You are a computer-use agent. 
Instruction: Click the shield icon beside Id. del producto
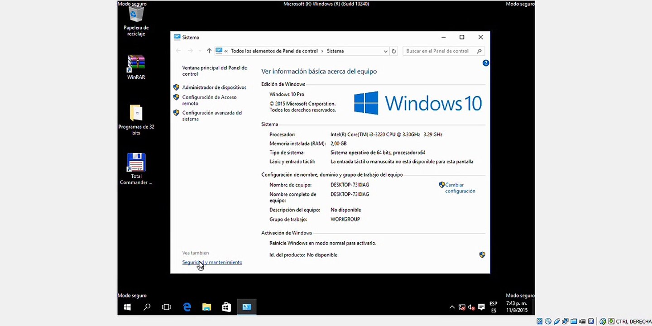(x=482, y=255)
